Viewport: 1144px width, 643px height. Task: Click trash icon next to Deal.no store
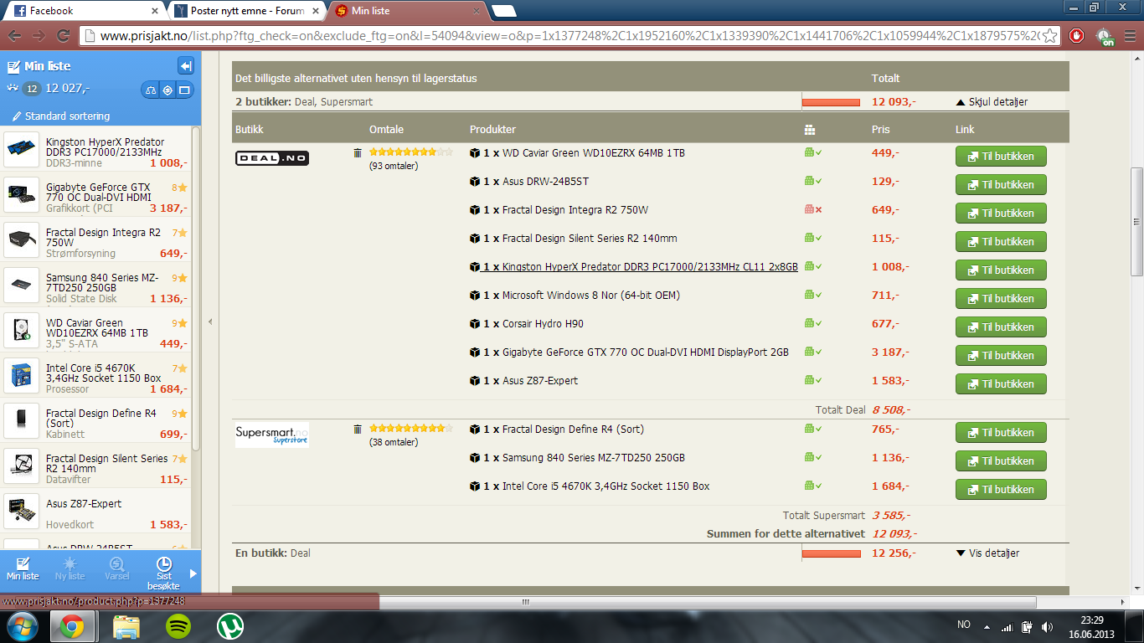coord(358,153)
